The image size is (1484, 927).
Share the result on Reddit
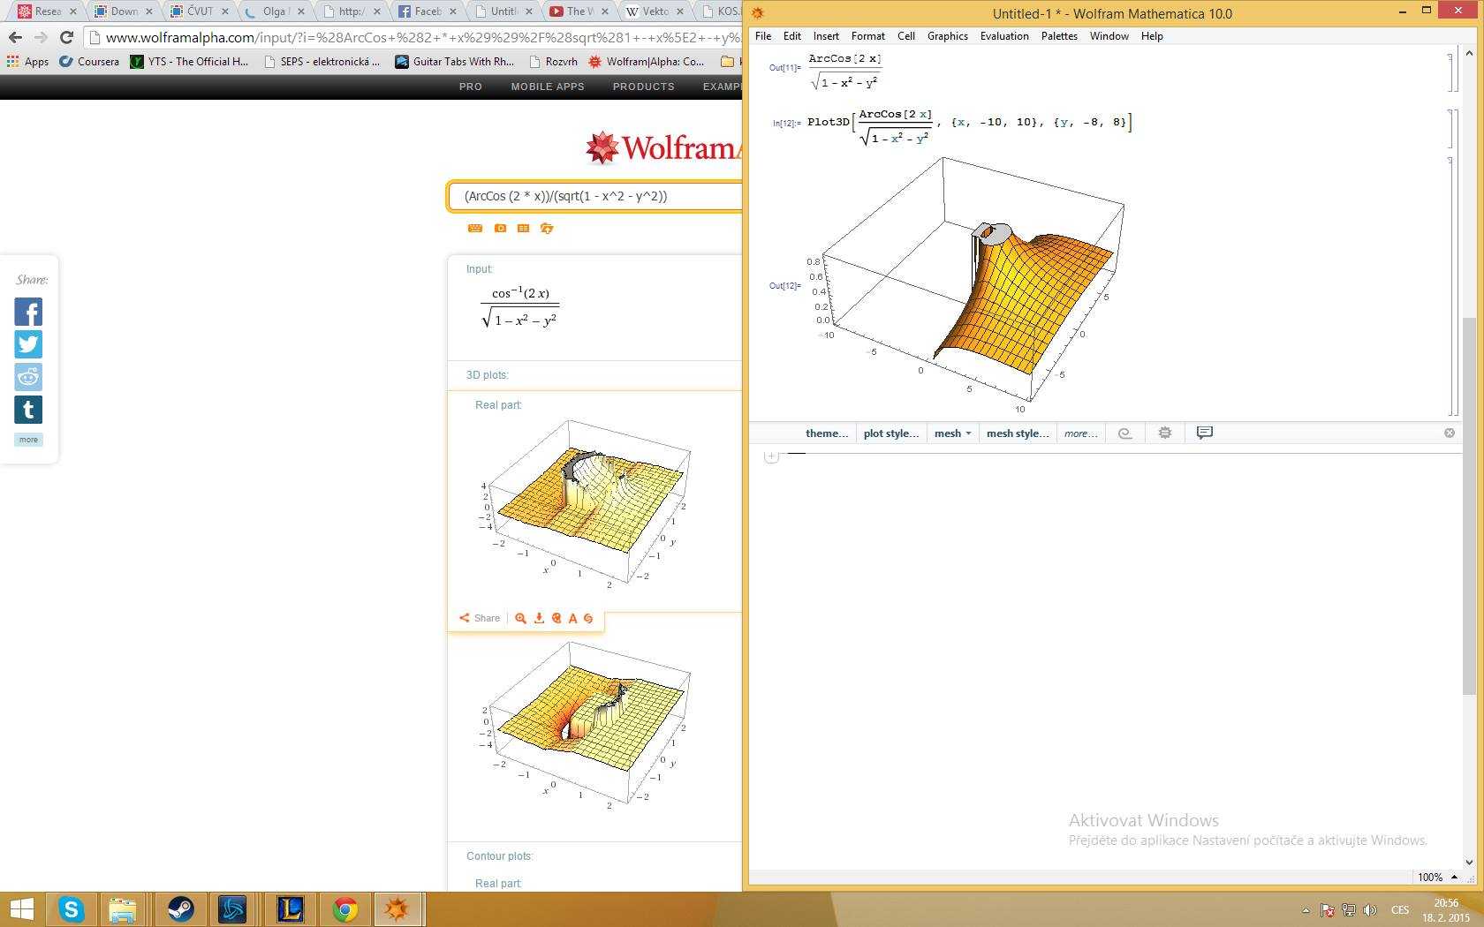(28, 377)
